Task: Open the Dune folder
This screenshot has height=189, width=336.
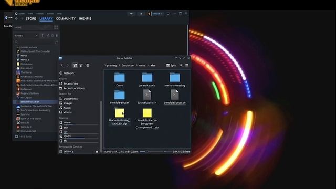Action: (119, 79)
